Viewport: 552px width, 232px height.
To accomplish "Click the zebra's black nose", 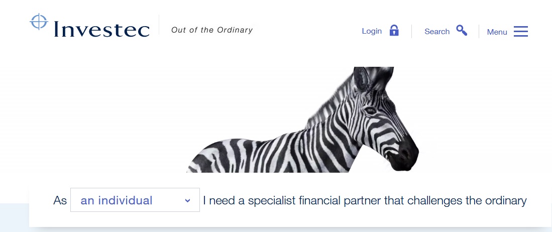I will (405, 154).
